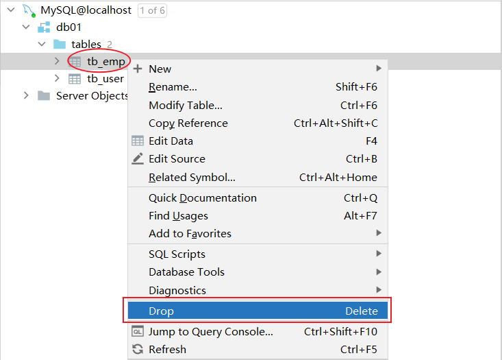Click the tb_emp table icon
The height and width of the screenshot is (360, 502).
click(75, 62)
